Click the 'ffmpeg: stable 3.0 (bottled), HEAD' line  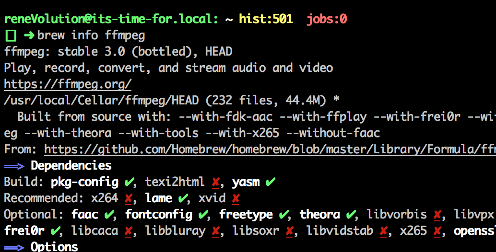pos(118,52)
